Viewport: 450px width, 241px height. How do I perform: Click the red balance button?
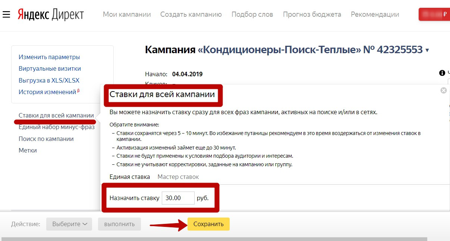click(x=434, y=15)
